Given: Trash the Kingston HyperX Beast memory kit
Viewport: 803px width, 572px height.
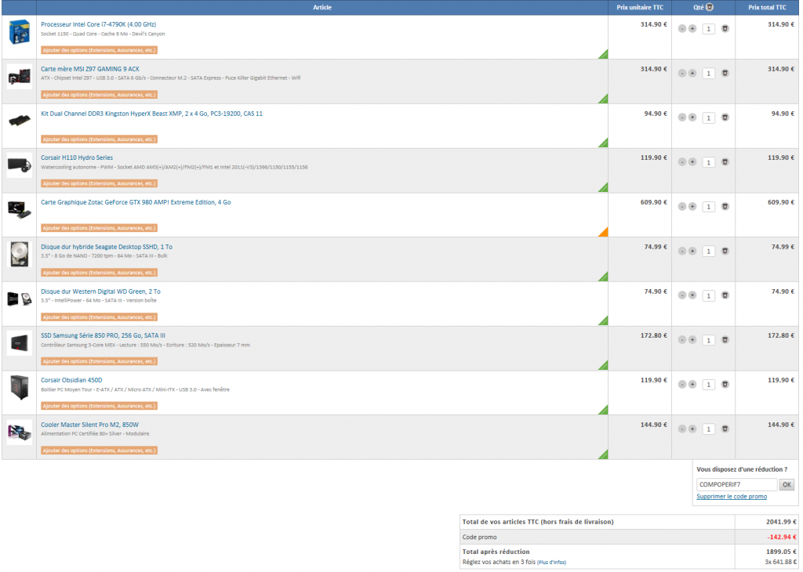Looking at the screenshot, I should coord(725,118).
